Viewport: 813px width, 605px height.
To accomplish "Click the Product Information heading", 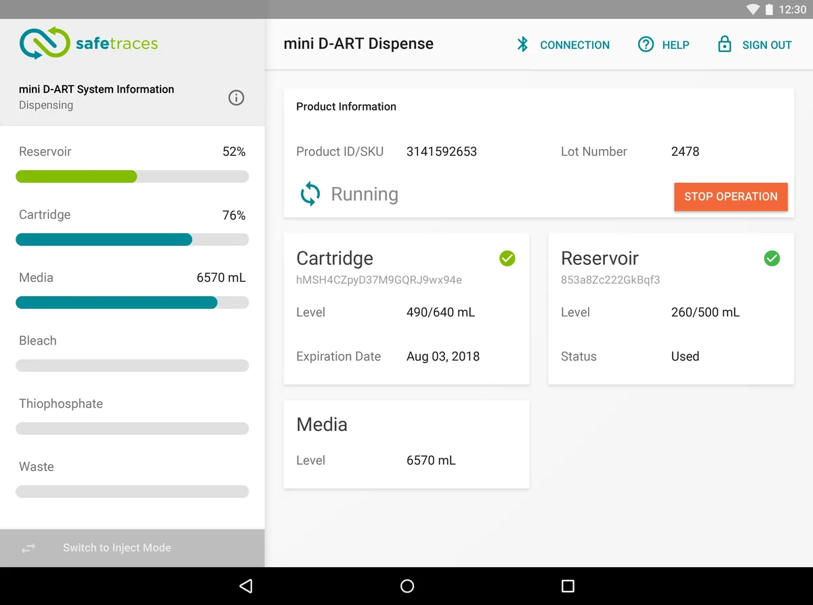I will (346, 106).
